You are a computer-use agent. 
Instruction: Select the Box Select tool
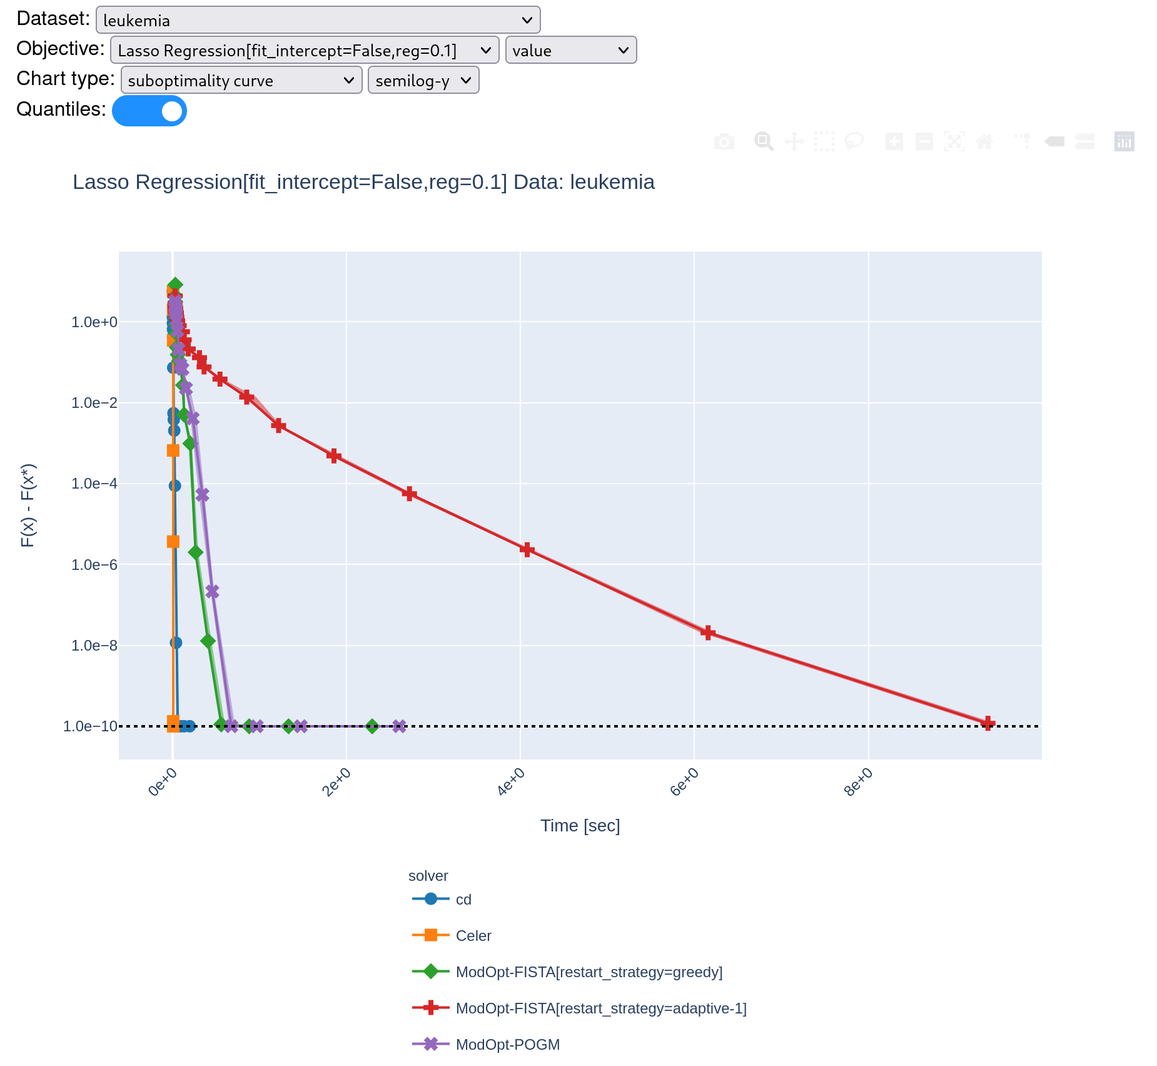824,142
